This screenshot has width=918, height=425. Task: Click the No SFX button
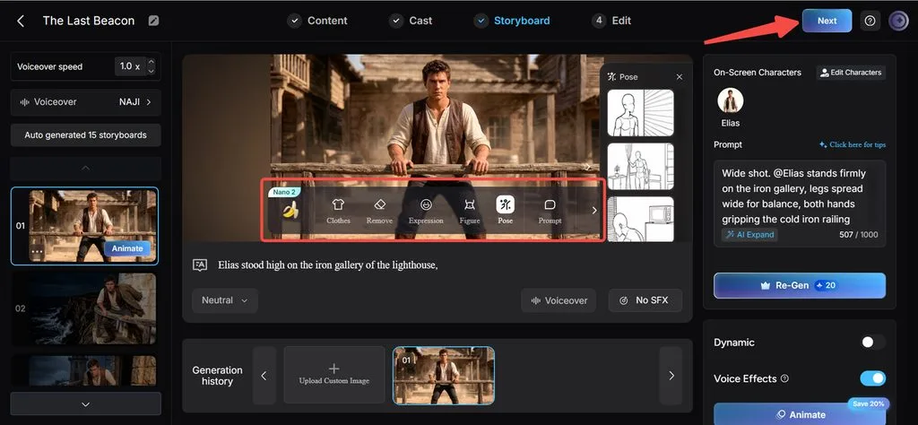click(645, 300)
